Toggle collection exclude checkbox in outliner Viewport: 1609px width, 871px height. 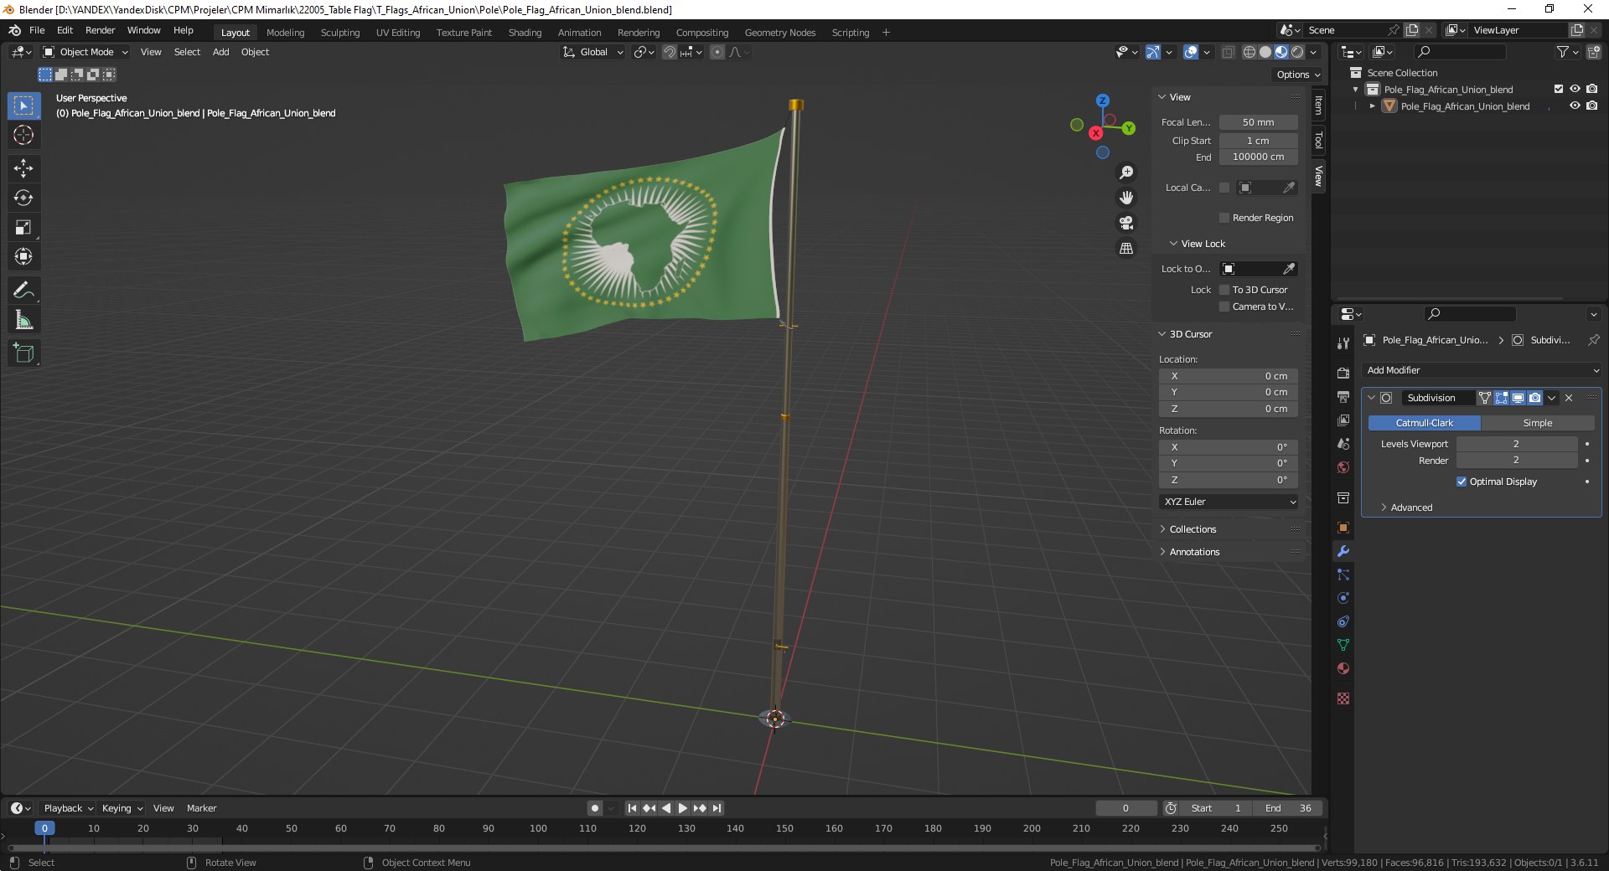[x=1559, y=89]
